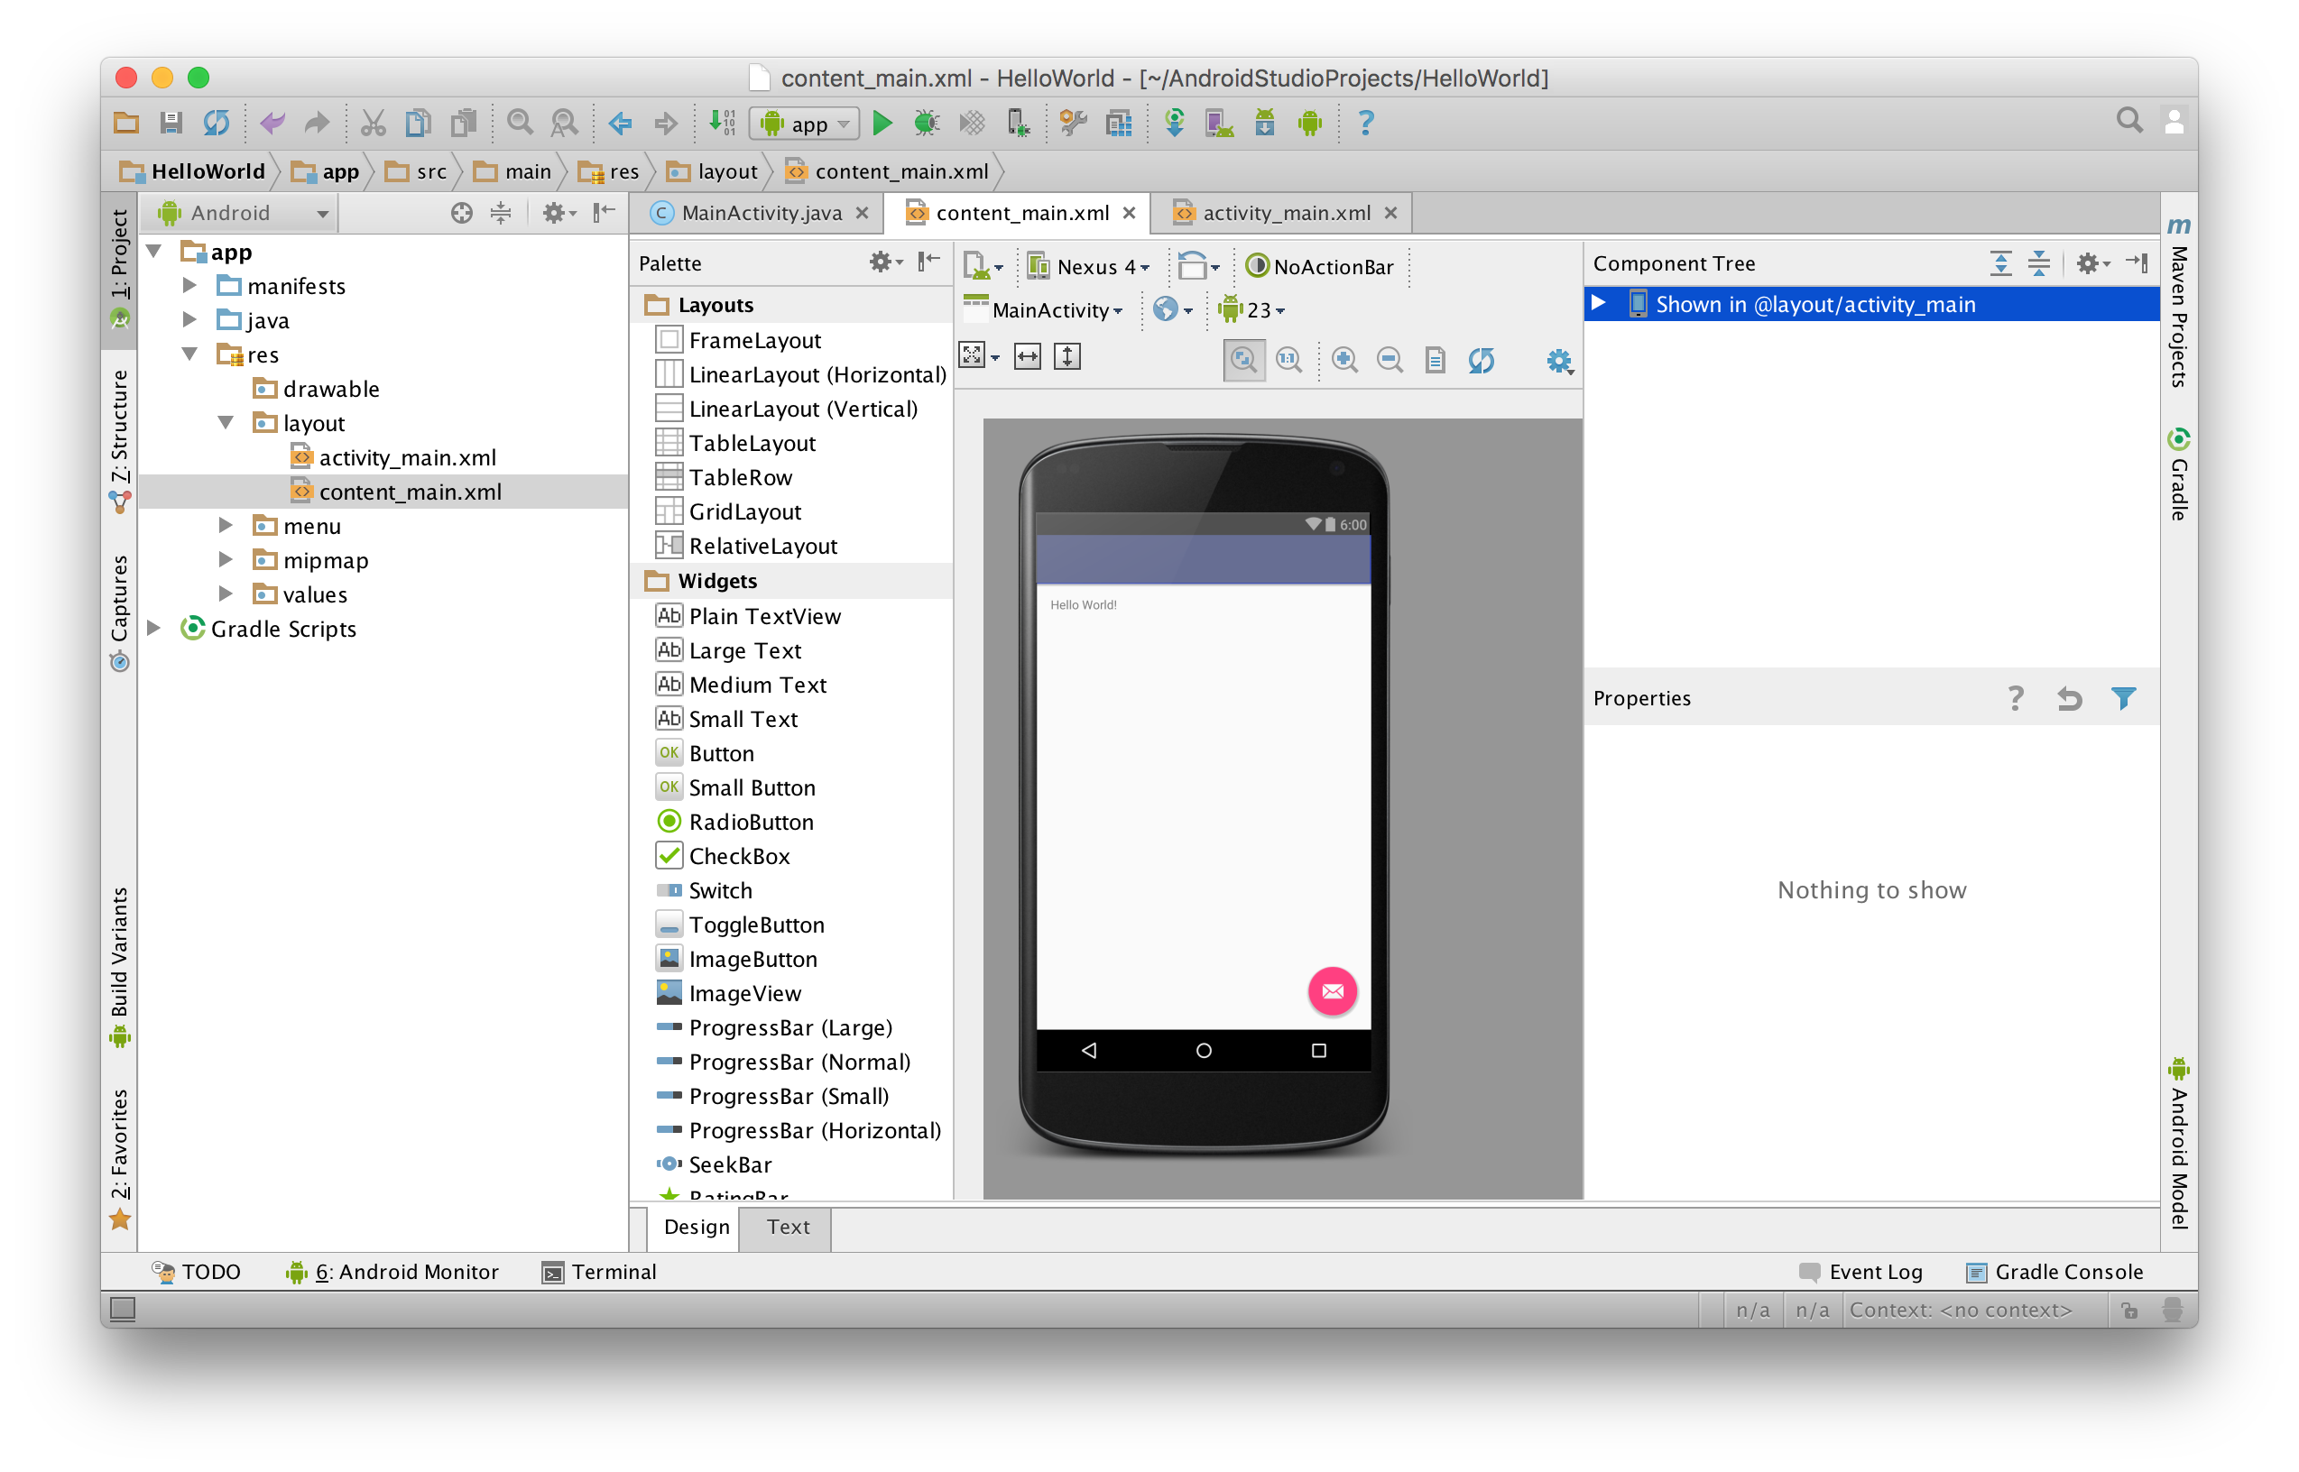Click the green Run app button
Viewport: 2299px width, 1472px height.
pos(882,124)
